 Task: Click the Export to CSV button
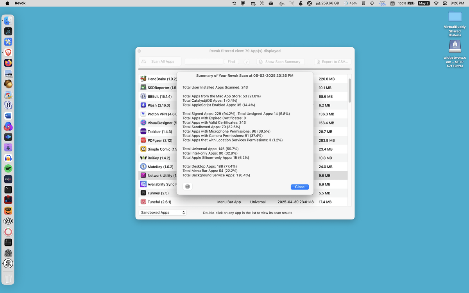[333, 61]
